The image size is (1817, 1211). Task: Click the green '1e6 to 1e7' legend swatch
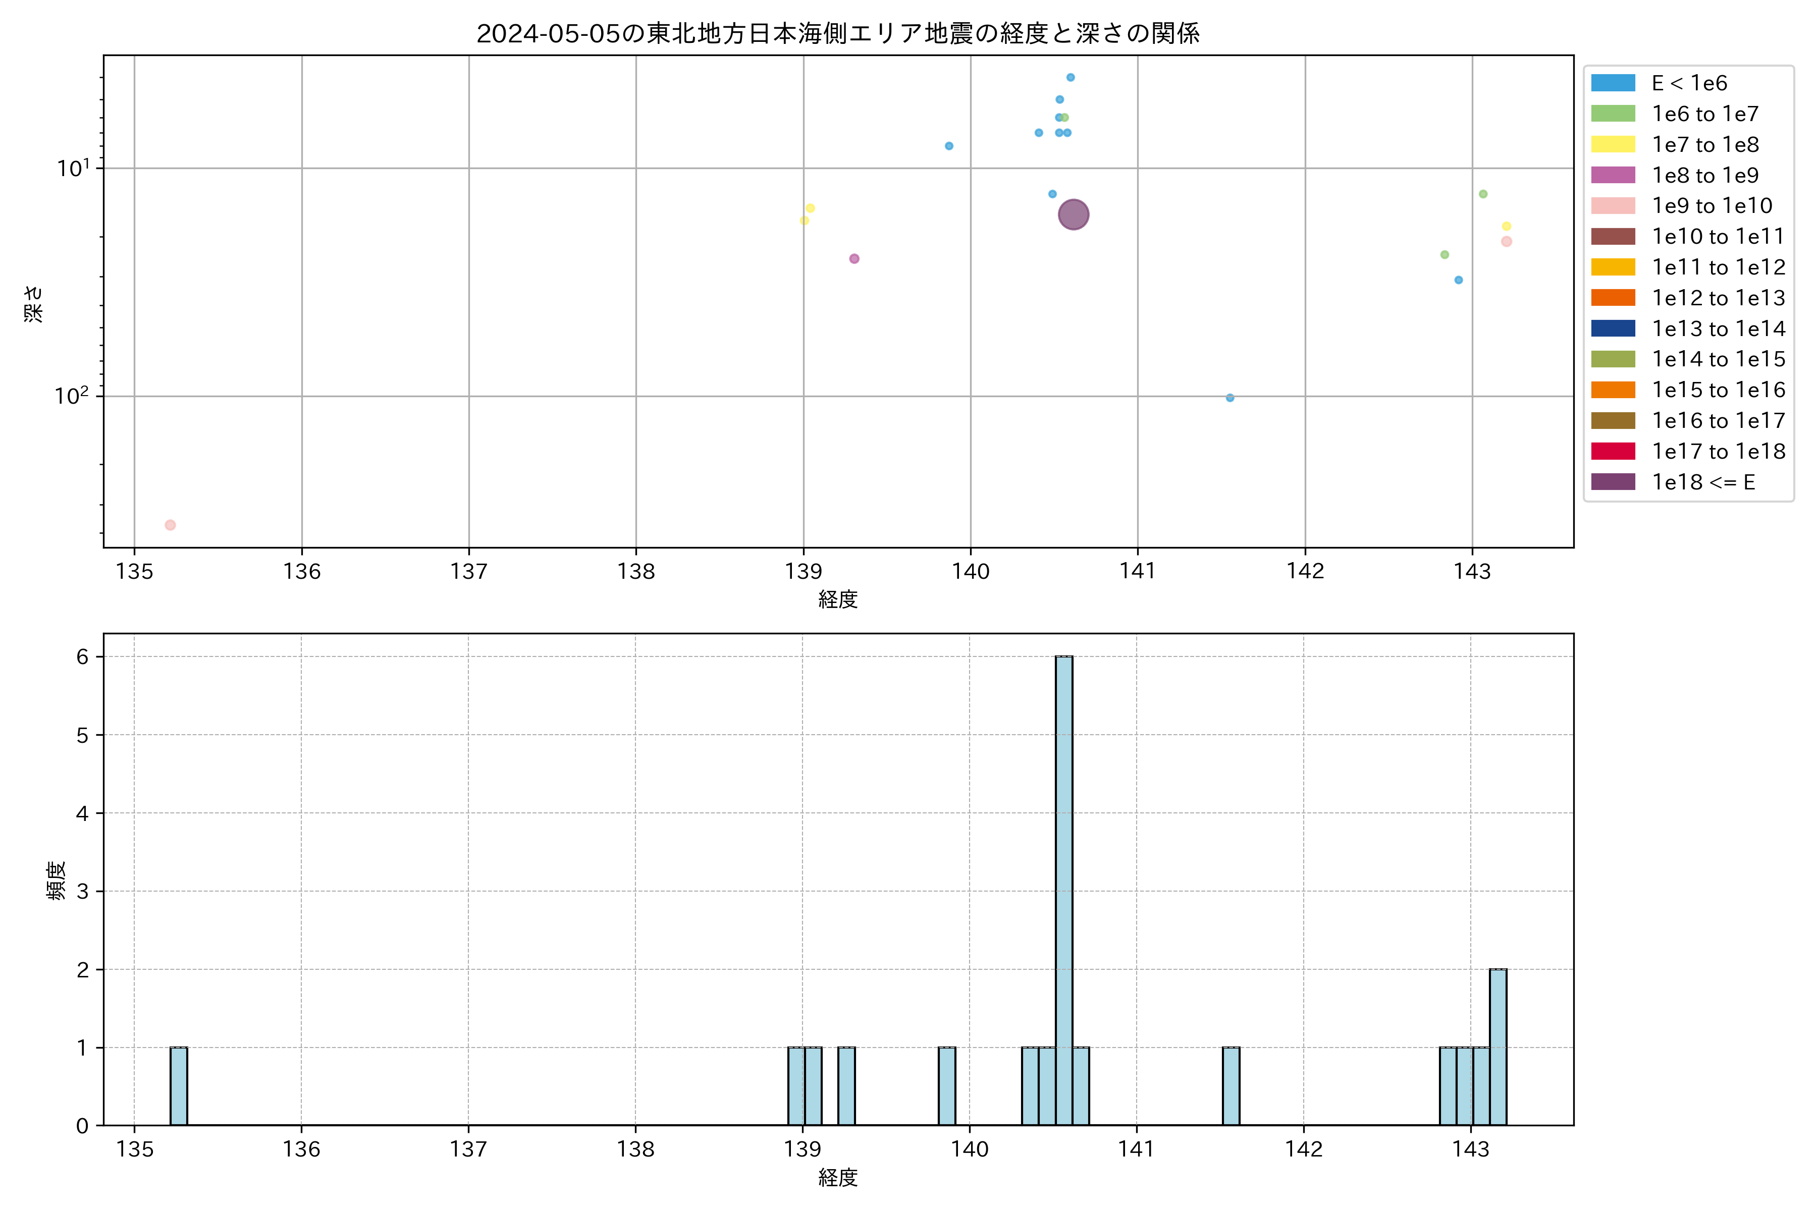point(1613,114)
